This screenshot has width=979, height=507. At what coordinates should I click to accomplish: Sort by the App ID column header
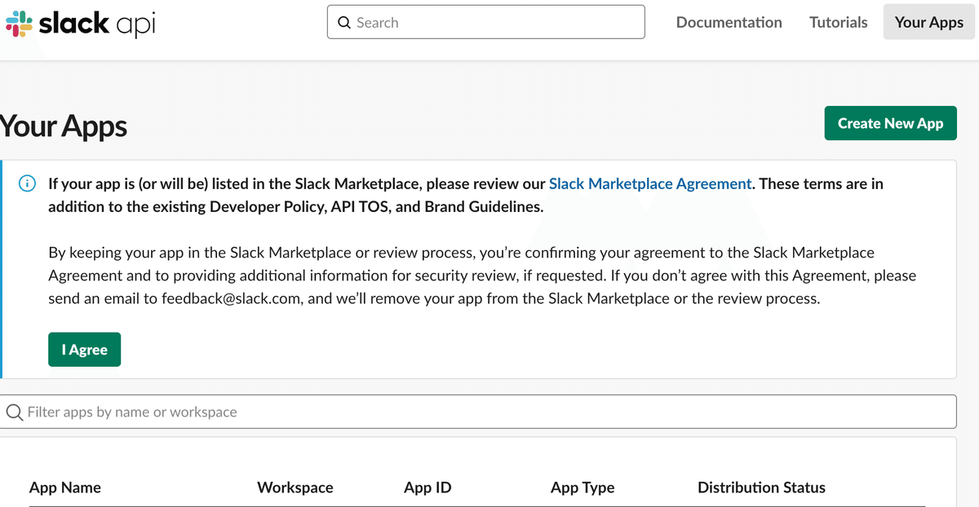(x=427, y=487)
